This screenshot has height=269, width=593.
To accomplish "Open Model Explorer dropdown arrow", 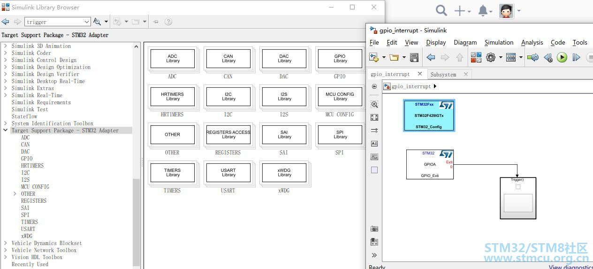I will (x=521, y=58).
